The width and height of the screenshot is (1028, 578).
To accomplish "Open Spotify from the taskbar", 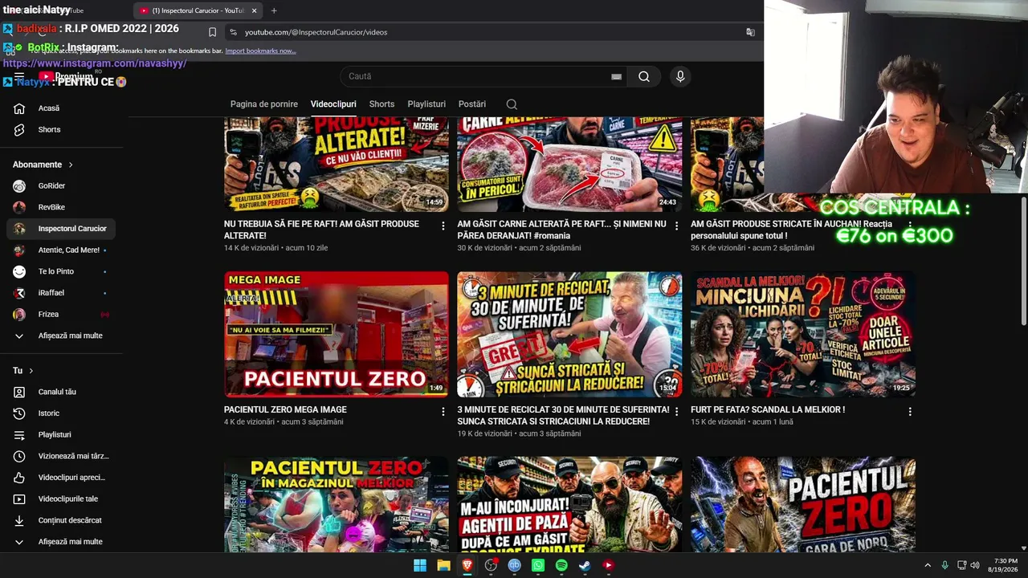I will coord(561,565).
